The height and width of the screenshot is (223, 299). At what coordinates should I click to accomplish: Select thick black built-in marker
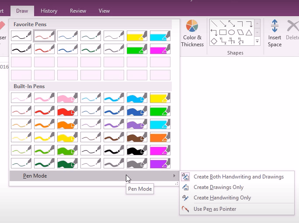click(137, 150)
